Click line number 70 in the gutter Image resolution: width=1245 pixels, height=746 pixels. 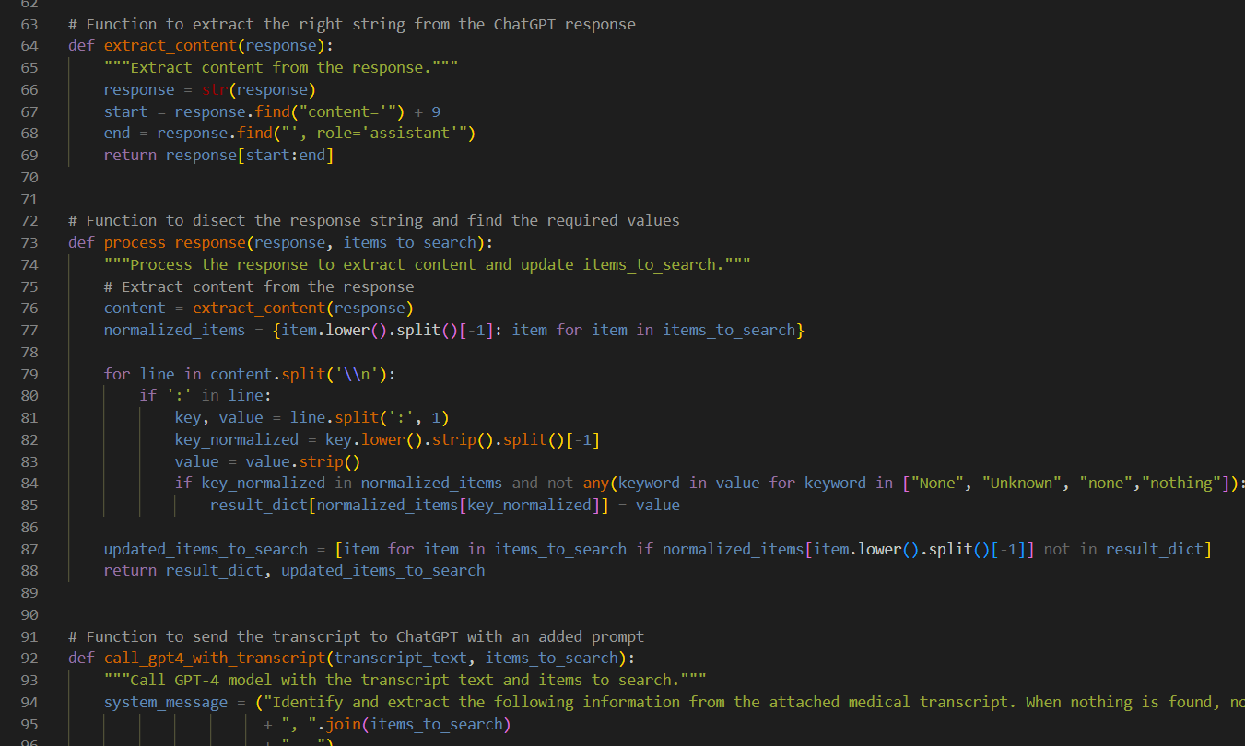click(x=29, y=178)
